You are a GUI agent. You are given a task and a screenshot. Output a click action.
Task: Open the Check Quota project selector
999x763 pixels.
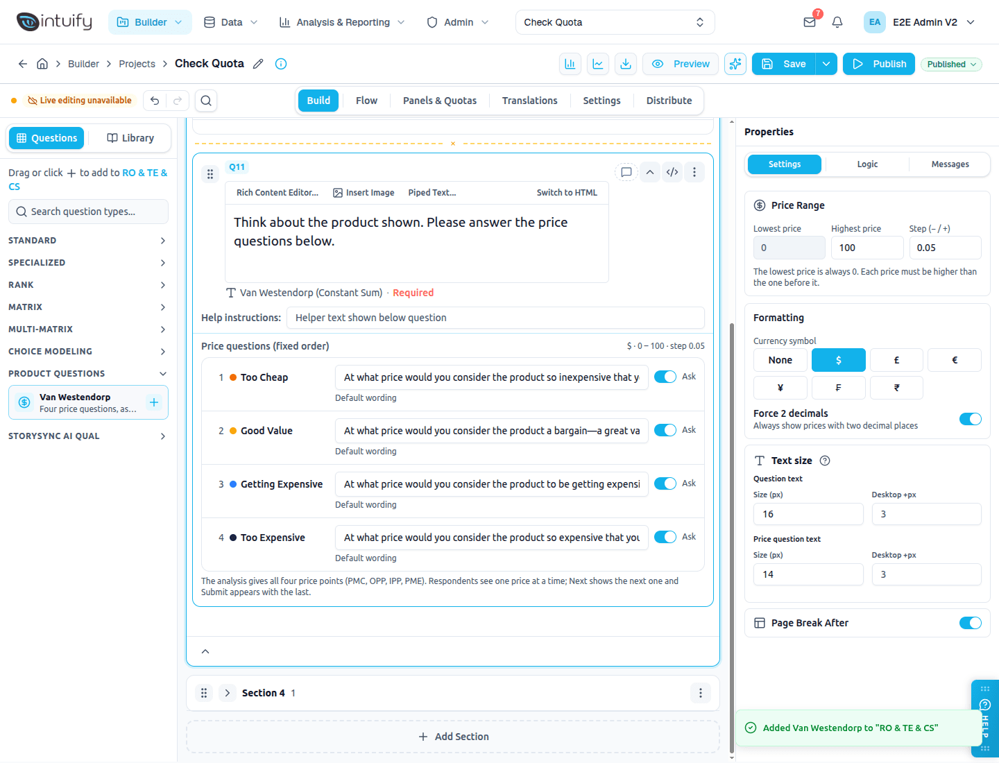pos(615,22)
